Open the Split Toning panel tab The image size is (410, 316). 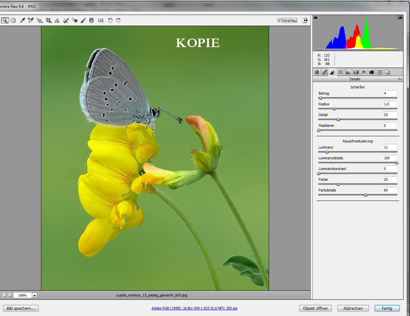tap(348, 72)
